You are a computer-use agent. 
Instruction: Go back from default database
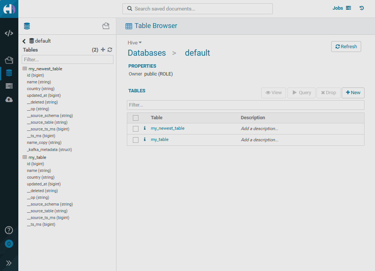(x=24, y=41)
